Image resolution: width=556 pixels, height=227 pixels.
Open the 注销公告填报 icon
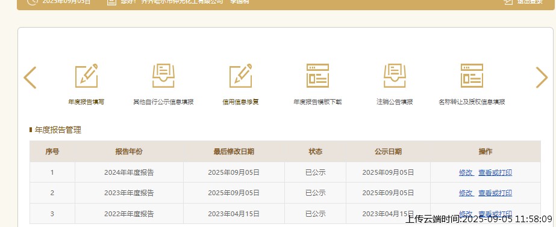(395, 76)
